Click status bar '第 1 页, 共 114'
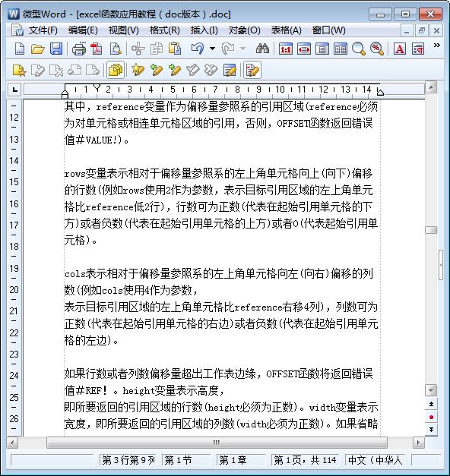The height and width of the screenshot is (476, 450). point(305,460)
